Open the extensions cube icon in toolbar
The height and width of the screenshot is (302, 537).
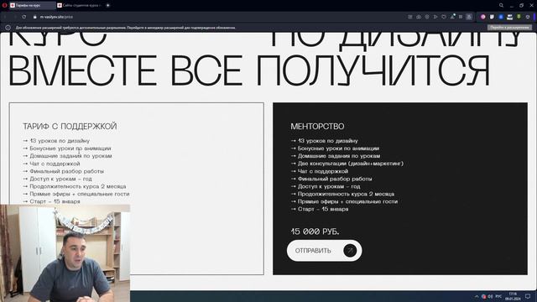528,17
